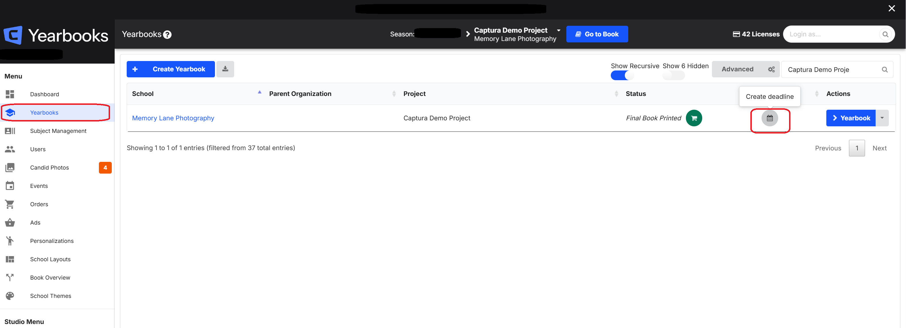Click the Users people icon
This screenshot has height=328, width=906.
pyautogui.click(x=10, y=149)
